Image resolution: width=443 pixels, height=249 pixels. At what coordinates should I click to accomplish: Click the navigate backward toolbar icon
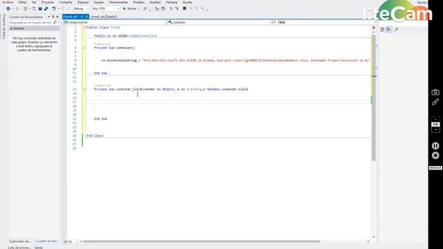(x=8, y=9)
